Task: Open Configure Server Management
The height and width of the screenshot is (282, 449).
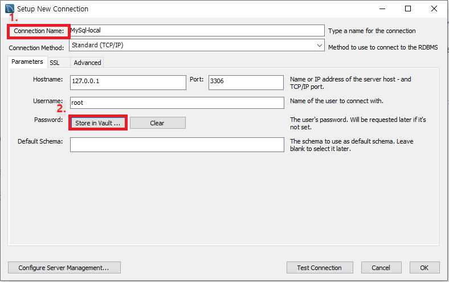Action: 64,268
